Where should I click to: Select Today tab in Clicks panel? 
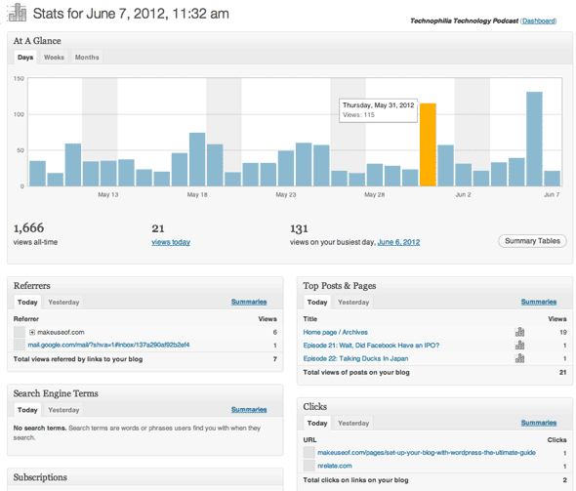(x=317, y=423)
